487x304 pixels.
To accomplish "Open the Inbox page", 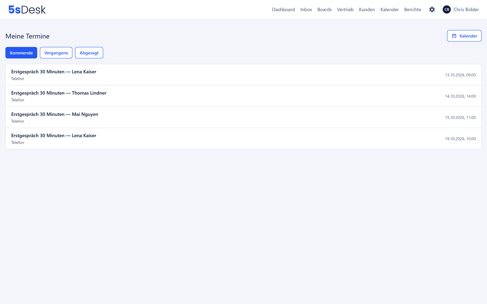I will coord(306,9).
